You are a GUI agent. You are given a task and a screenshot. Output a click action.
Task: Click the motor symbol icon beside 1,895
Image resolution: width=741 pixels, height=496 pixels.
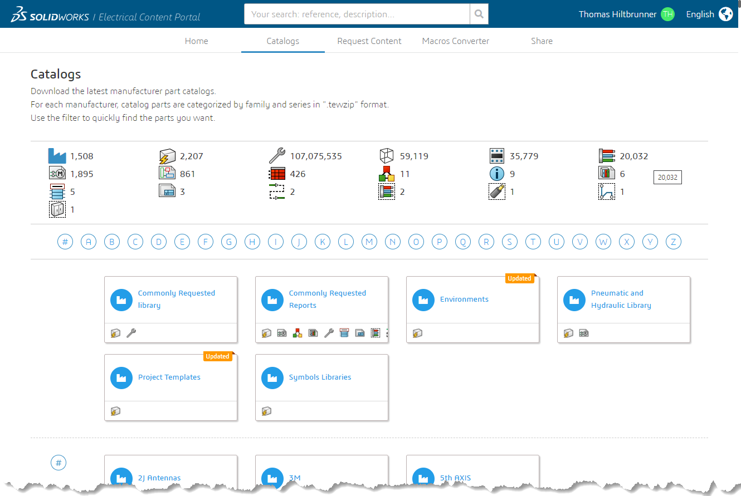[x=57, y=174]
